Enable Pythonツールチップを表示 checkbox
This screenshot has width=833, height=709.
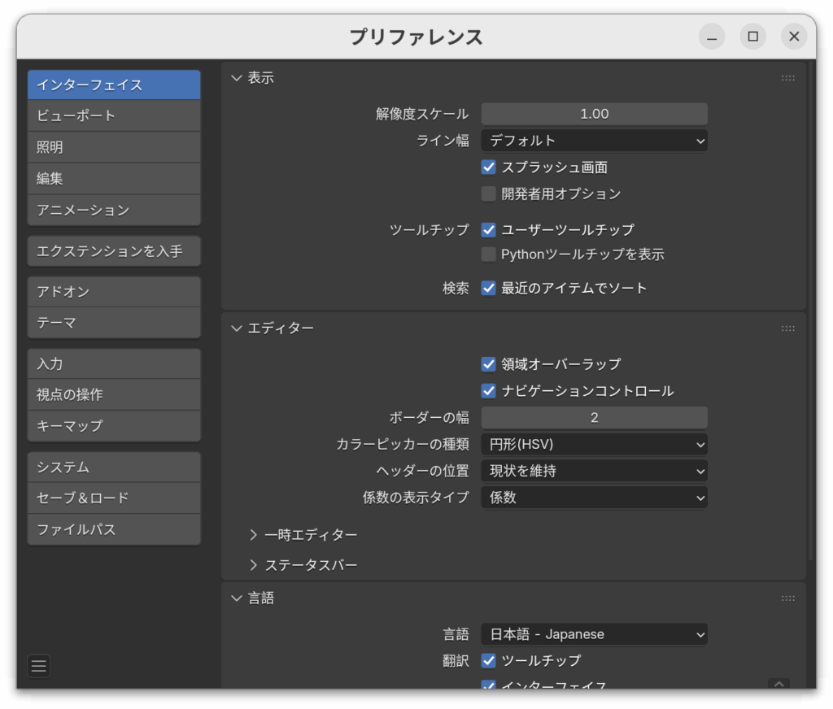click(x=488, y=254)
